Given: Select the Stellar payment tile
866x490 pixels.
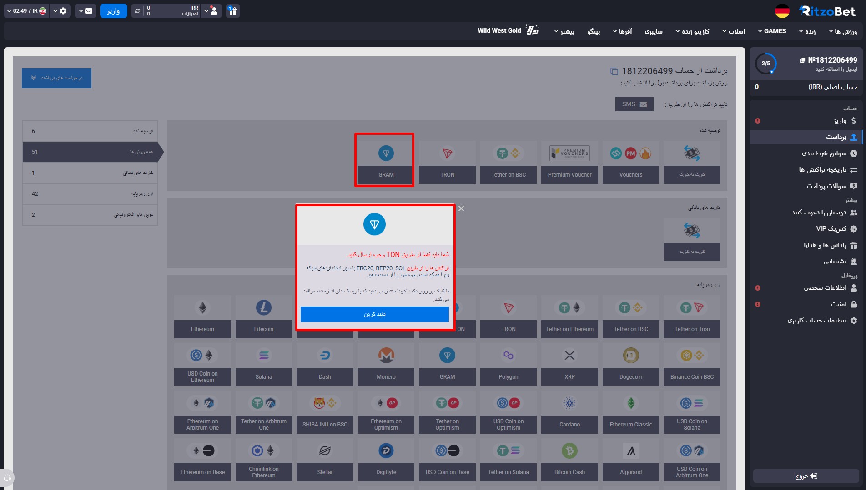Looking at the screenshot, I should [x=325, y=460].
